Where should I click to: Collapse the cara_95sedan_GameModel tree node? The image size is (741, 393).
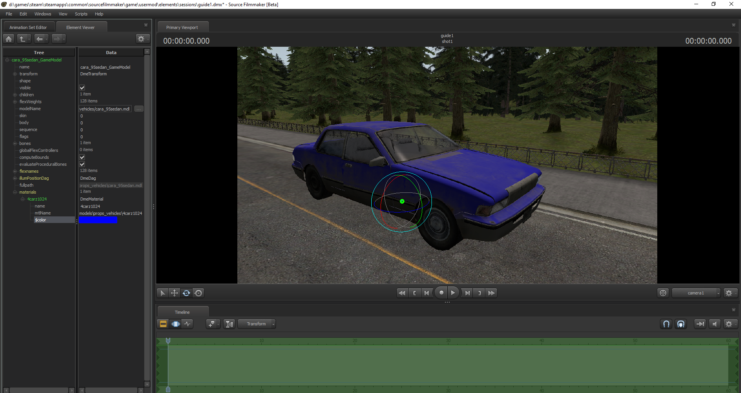7,60
